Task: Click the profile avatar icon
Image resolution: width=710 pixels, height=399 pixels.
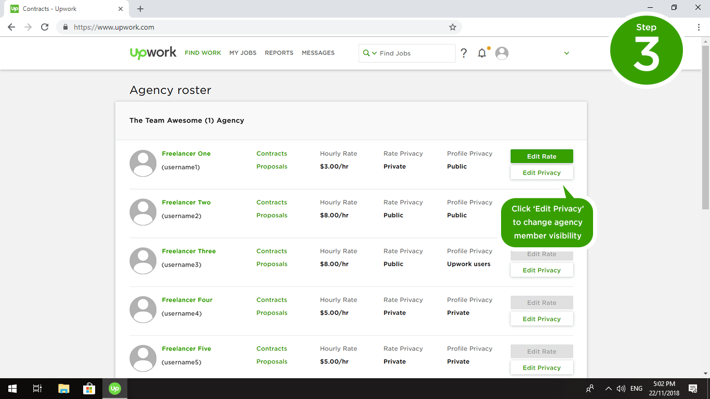Action: pyautogui.click(x=502, y=52)
